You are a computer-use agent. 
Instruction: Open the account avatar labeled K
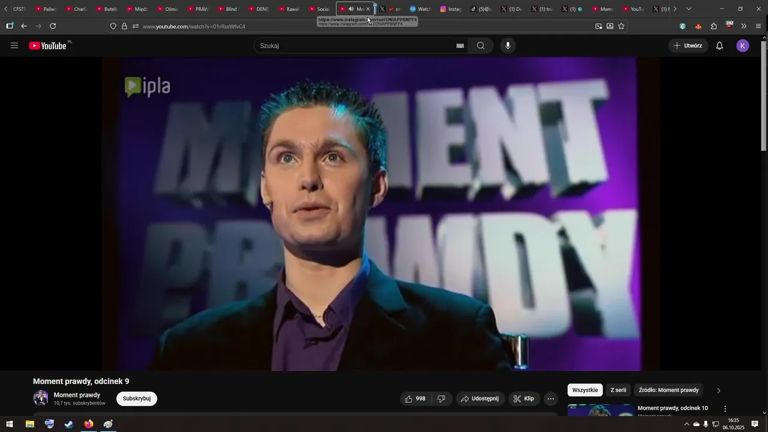point(743,46)
